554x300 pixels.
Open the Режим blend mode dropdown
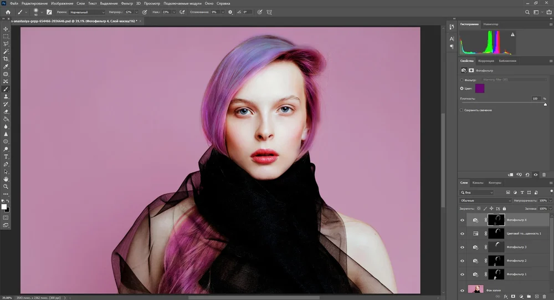(x=88, y=12)
